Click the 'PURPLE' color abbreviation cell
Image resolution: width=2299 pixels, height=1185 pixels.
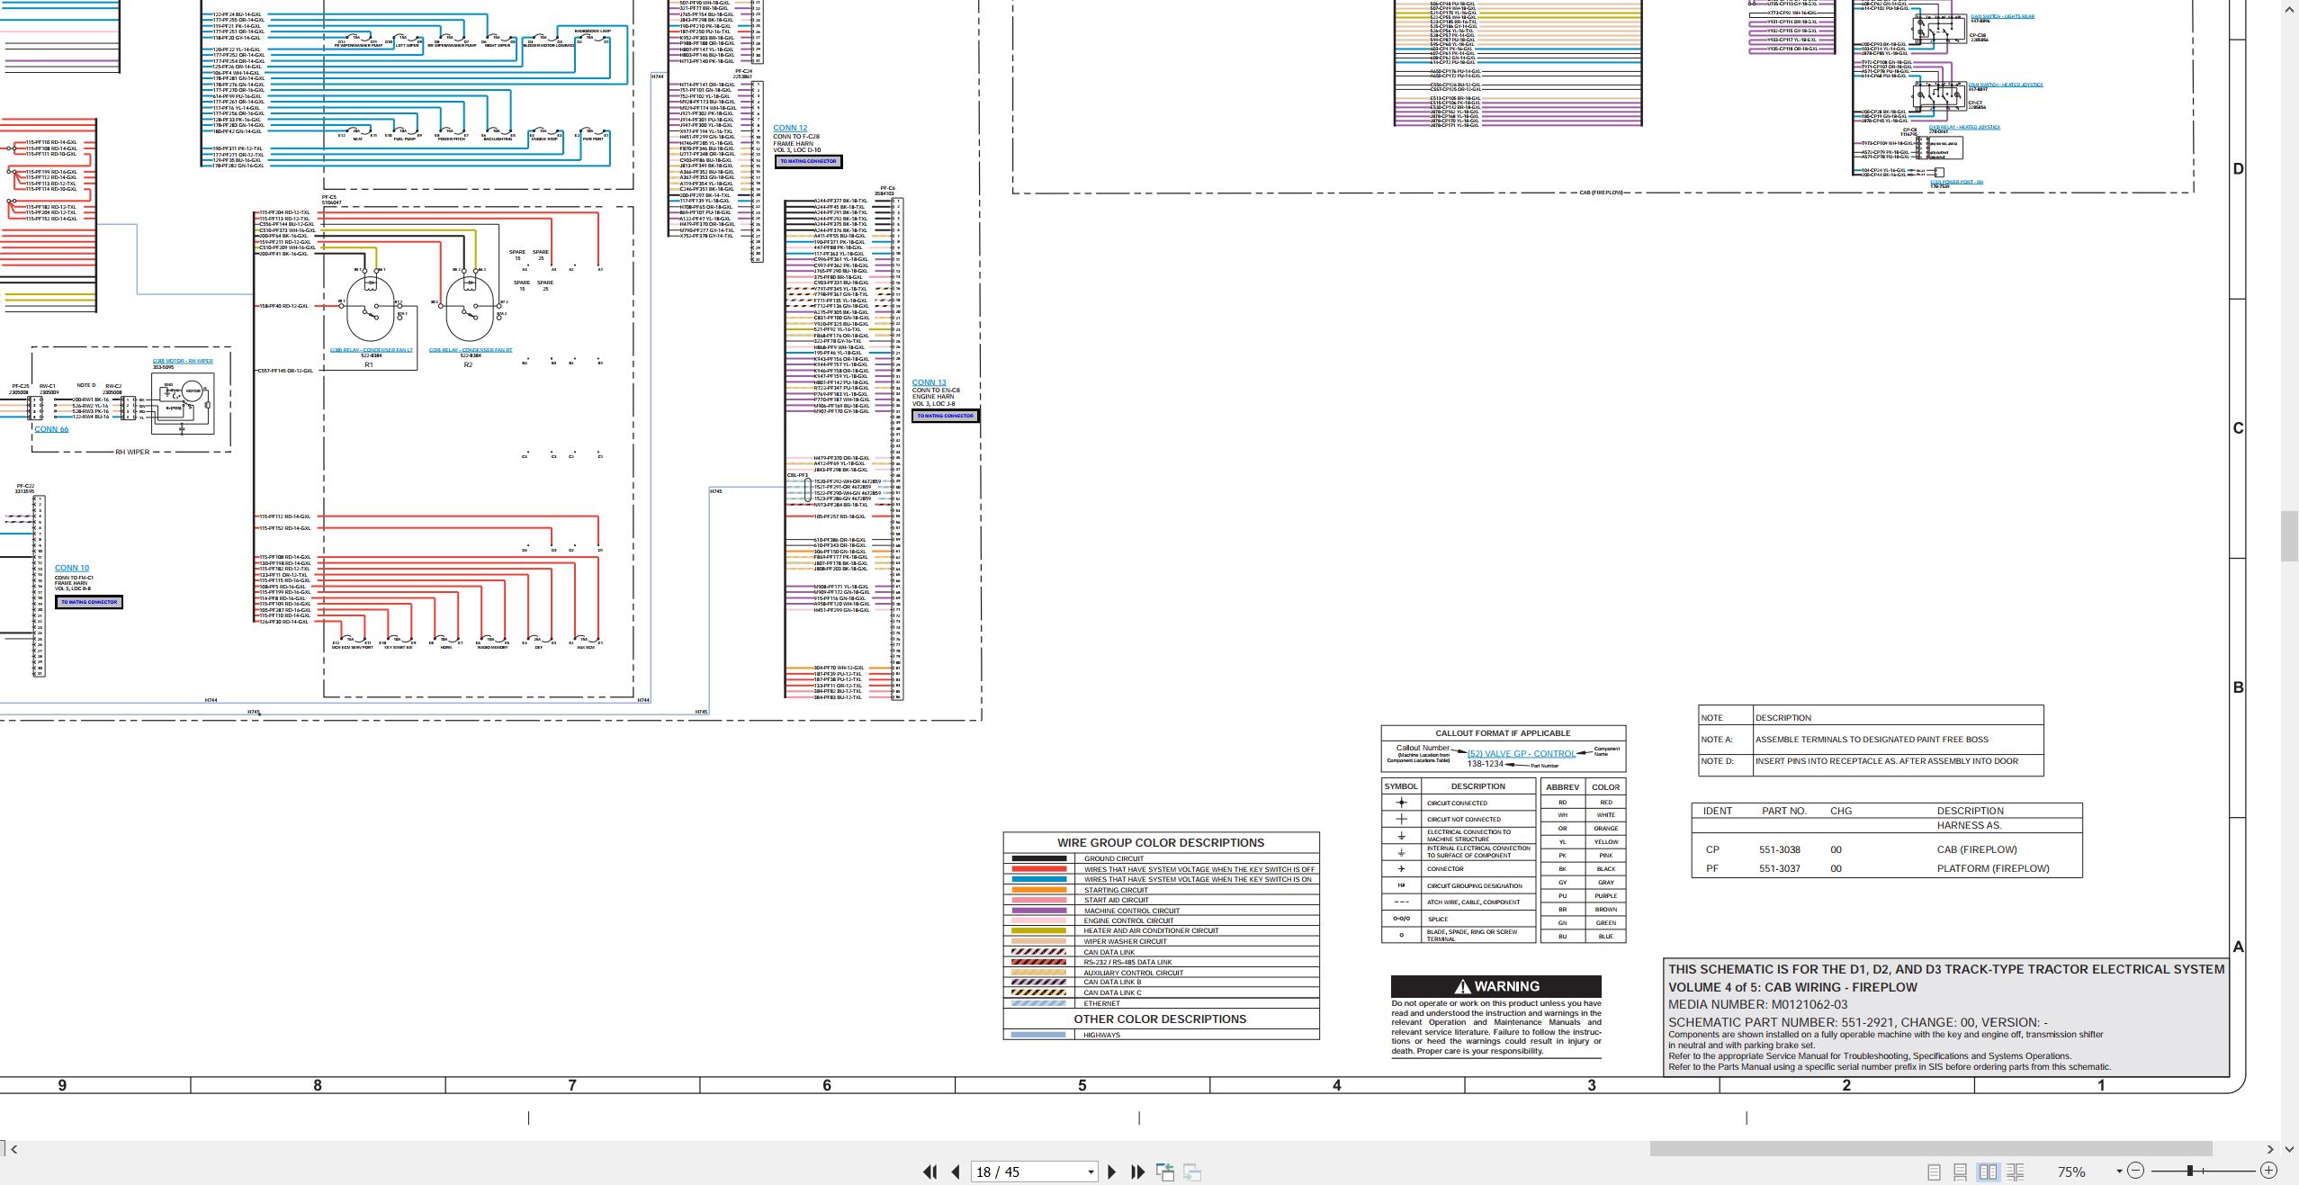[x=1606, y=896]
